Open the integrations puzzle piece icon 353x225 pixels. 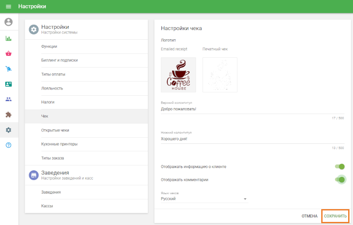point(8,115)
